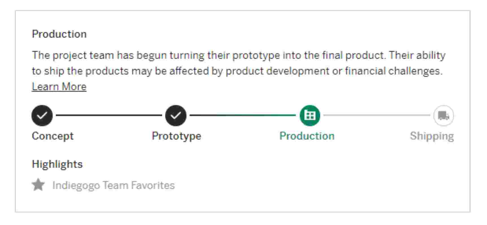Click the Prototype stage checkmark icon
Screen dimensions: 487x225
(x=176, y=116)
